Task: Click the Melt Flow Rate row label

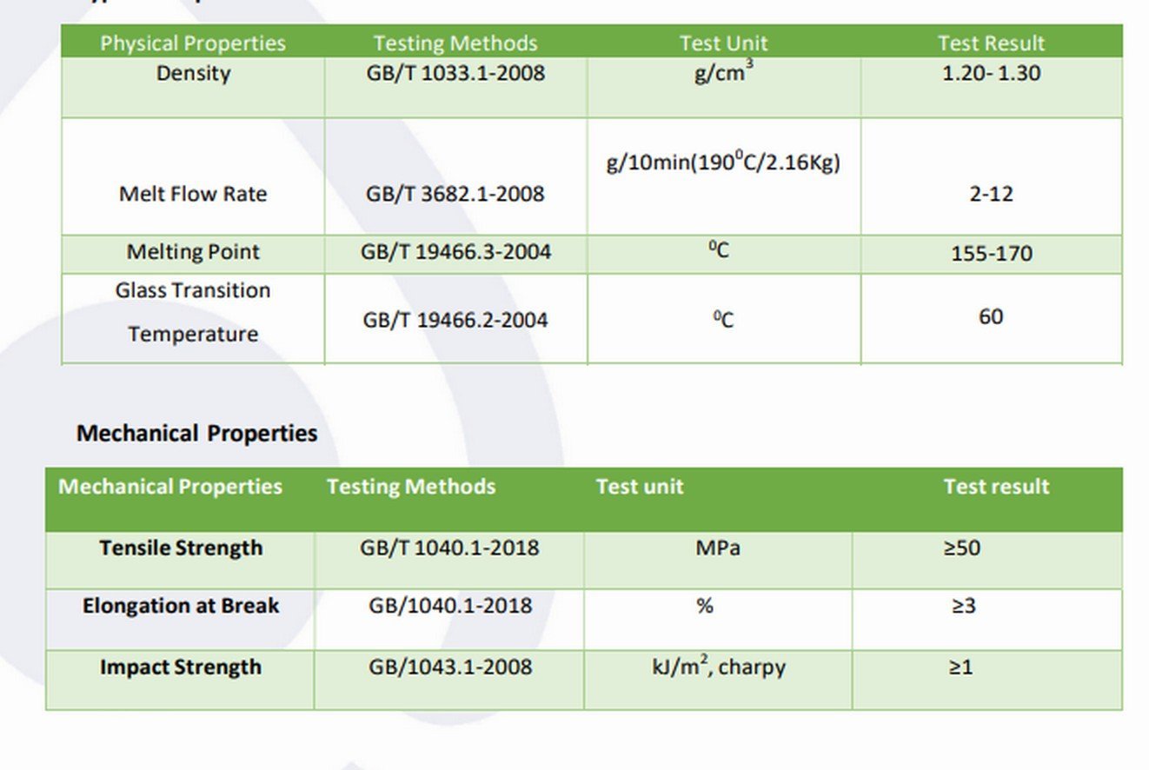Action: (x=193, y=194)
